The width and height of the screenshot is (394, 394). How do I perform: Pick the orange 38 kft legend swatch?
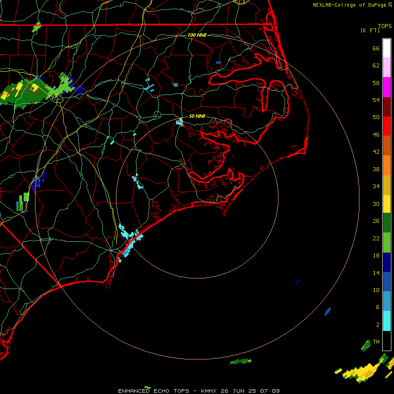[x=387, y=165]
